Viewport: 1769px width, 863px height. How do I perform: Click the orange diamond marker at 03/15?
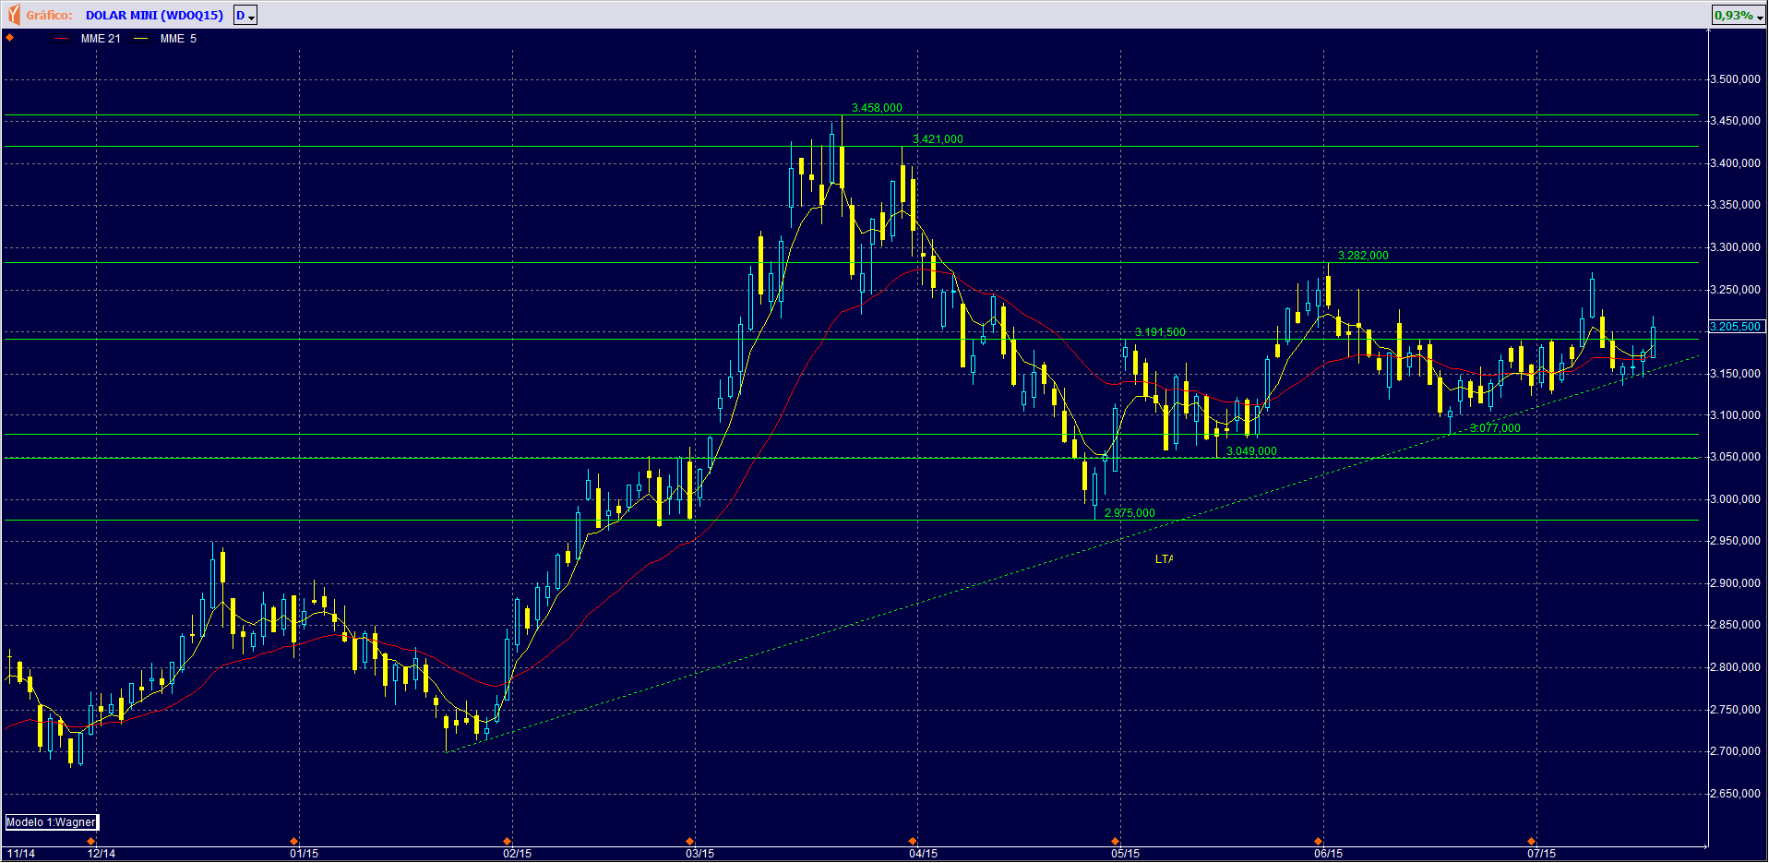pos(689,841)
